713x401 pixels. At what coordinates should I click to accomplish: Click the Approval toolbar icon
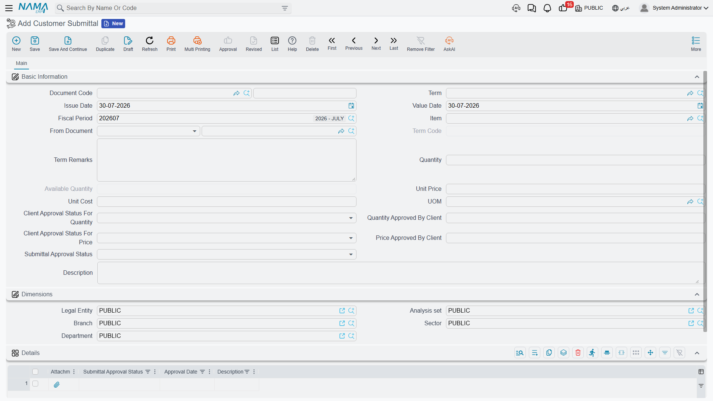coord(228,44)
